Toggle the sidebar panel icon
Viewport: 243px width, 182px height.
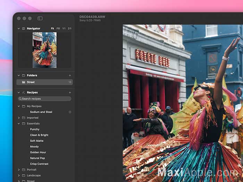(x=40, y=18)
